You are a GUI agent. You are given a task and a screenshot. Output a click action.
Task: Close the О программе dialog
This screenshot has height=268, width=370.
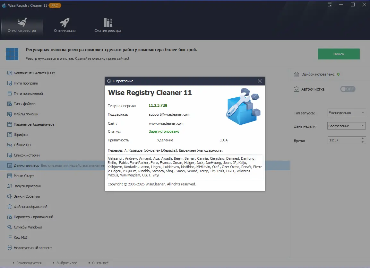(x=260, y=81)
